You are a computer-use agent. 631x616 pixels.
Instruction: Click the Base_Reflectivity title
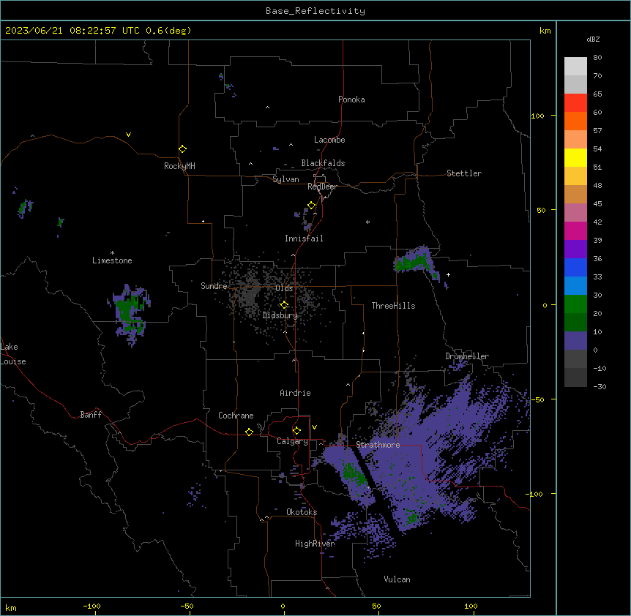(315, 11)
